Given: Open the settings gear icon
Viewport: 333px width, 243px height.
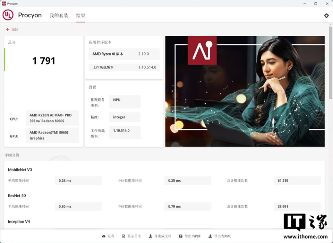Looking at the screenshot, I should tap(326, 16).
